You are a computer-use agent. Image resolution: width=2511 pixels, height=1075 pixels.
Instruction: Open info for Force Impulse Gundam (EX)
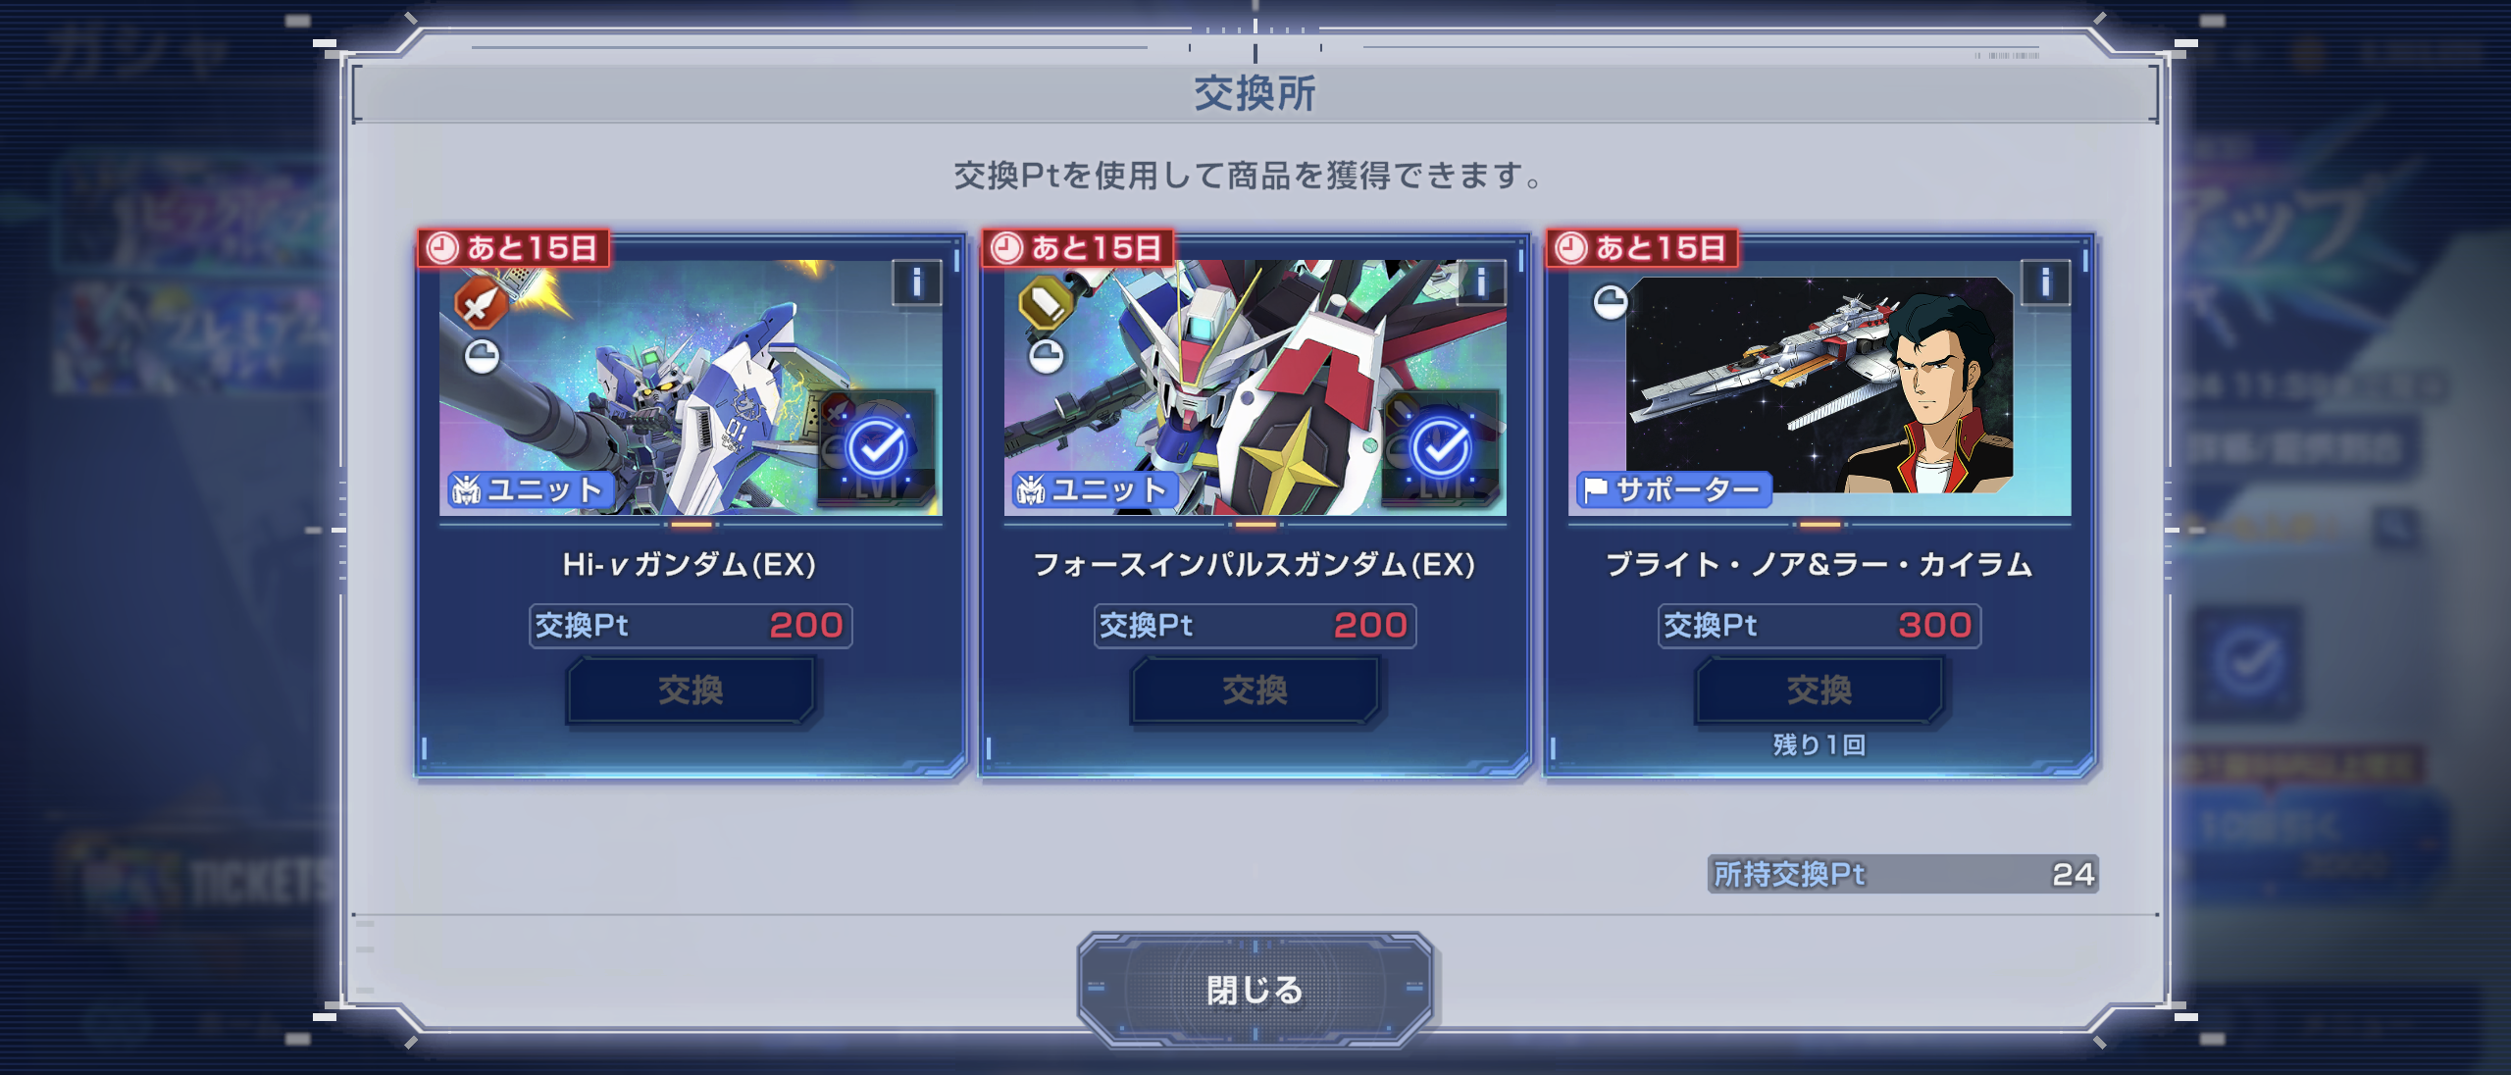pyautogui.click(x=1480, y=282)
